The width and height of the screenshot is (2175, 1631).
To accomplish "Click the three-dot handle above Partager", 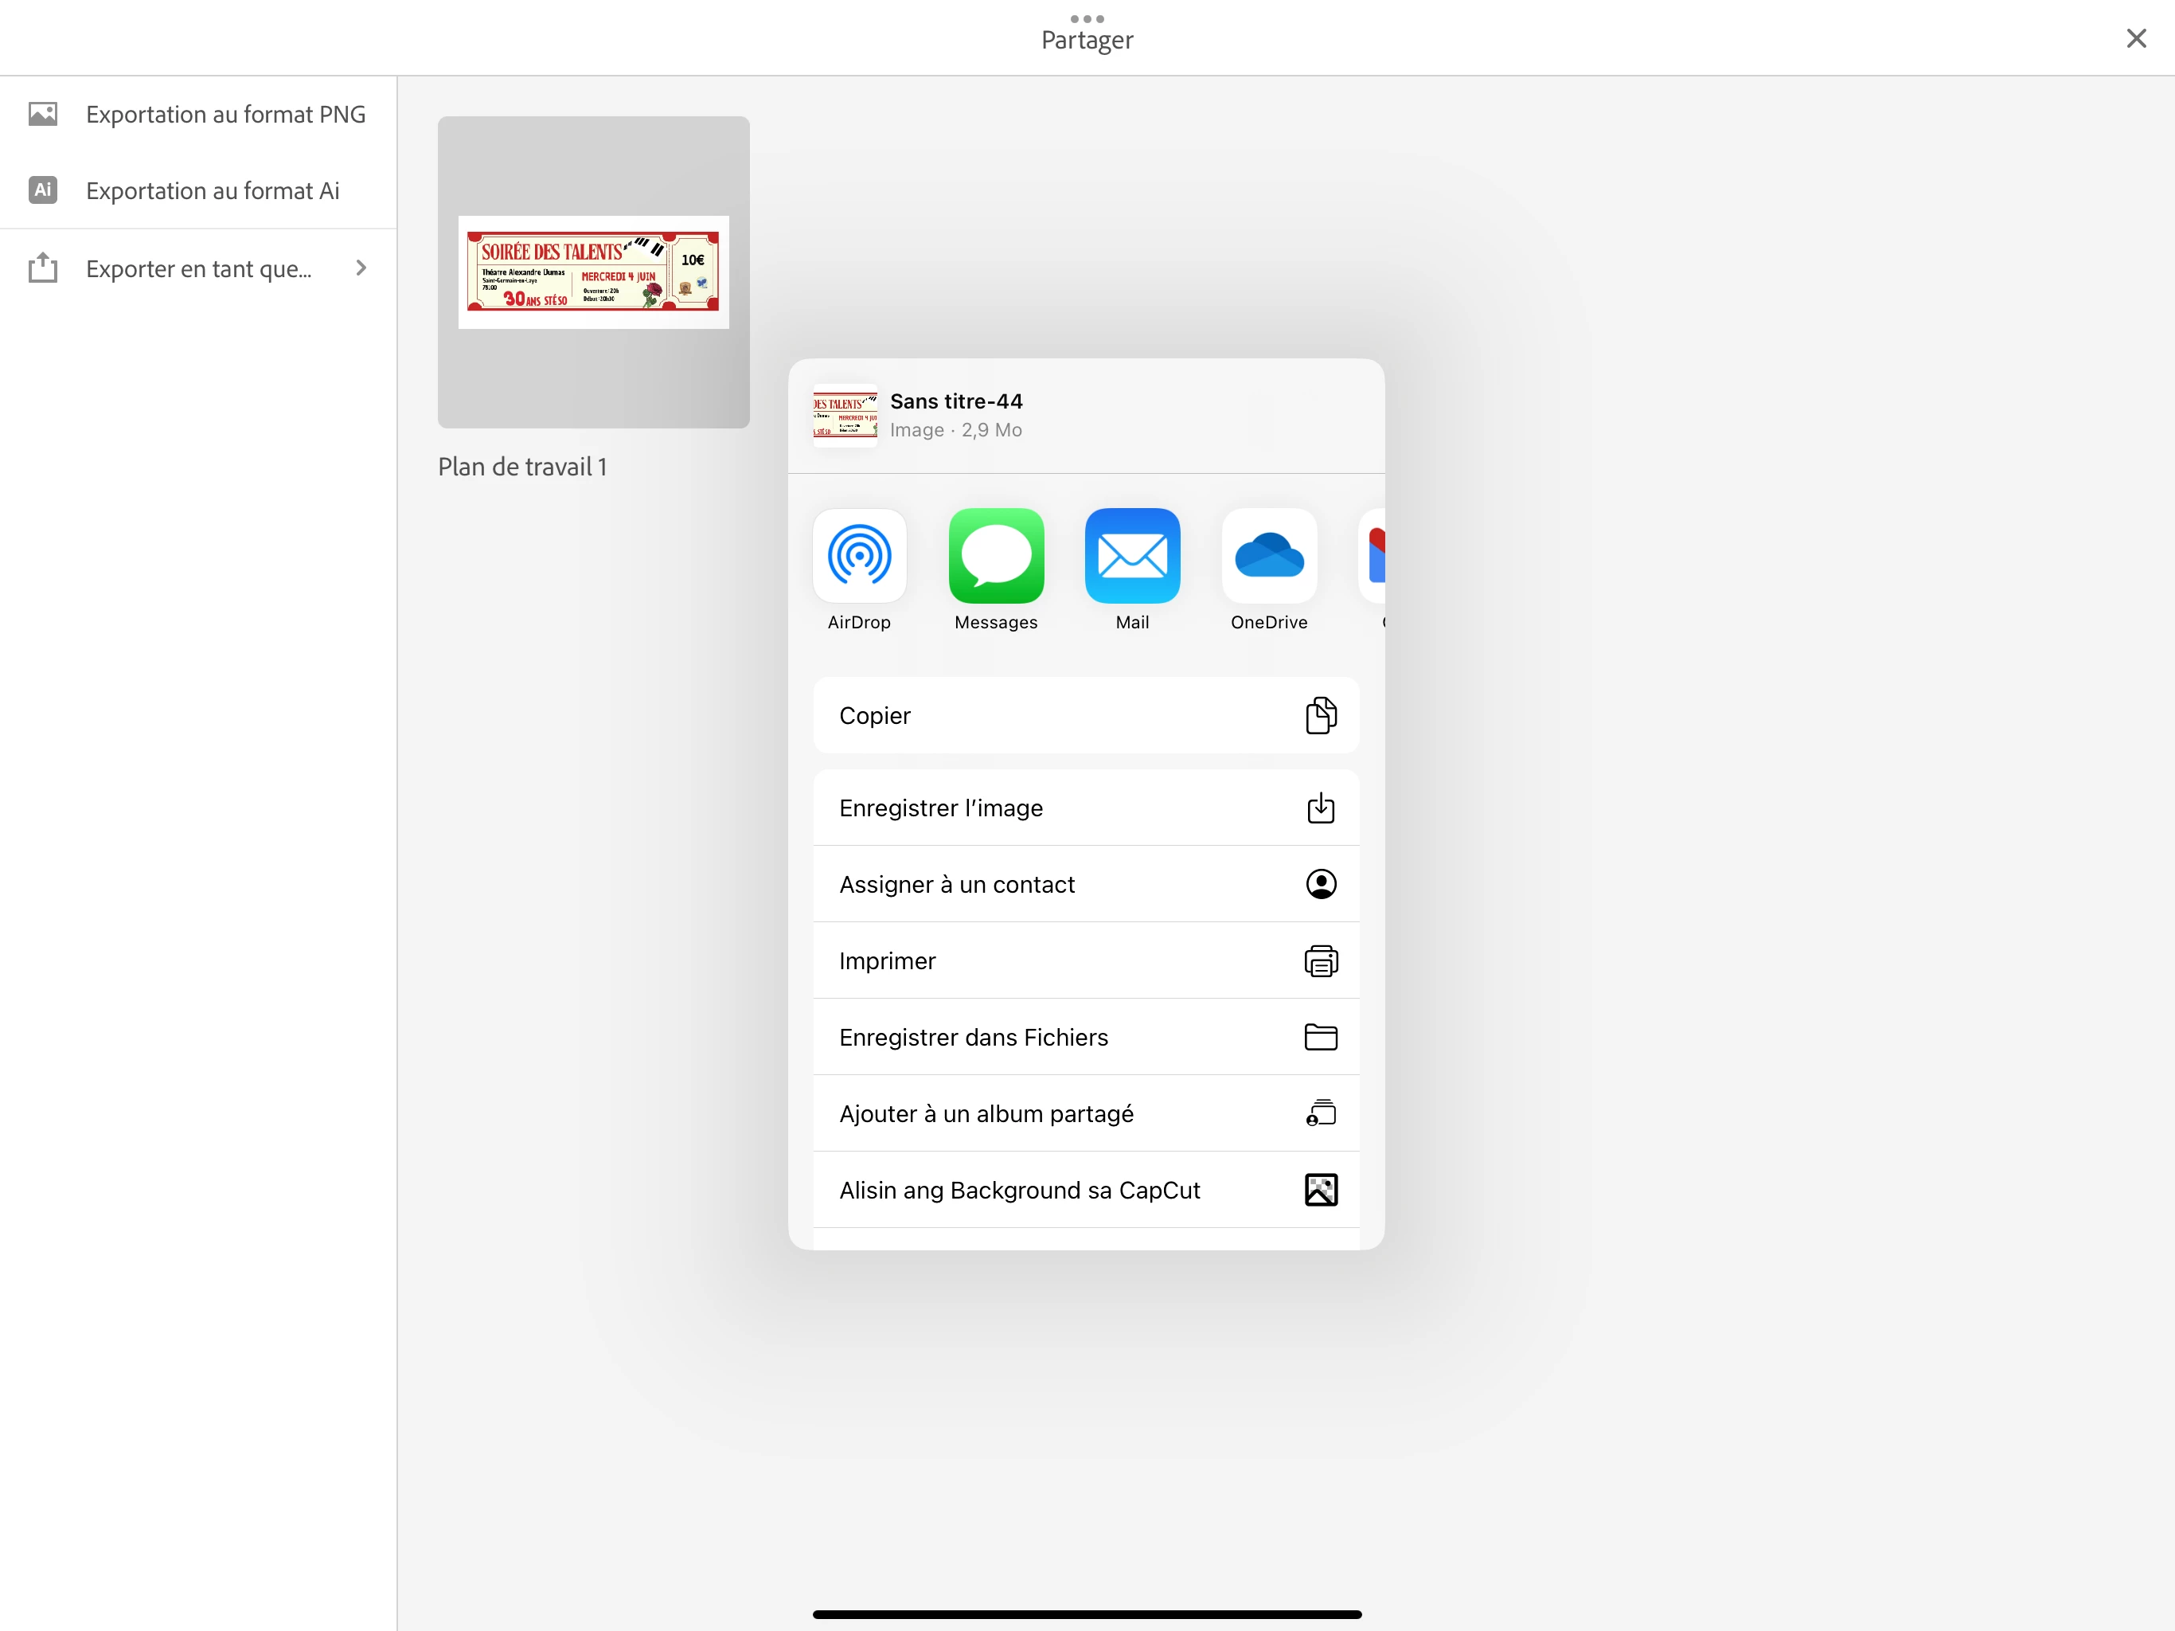I will [x=1087, y=18].
